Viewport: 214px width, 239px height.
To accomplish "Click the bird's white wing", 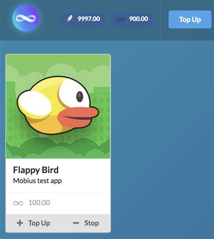I will 34,103.
